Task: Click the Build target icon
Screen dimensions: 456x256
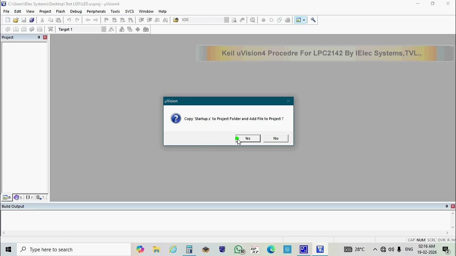Action: 16,29
